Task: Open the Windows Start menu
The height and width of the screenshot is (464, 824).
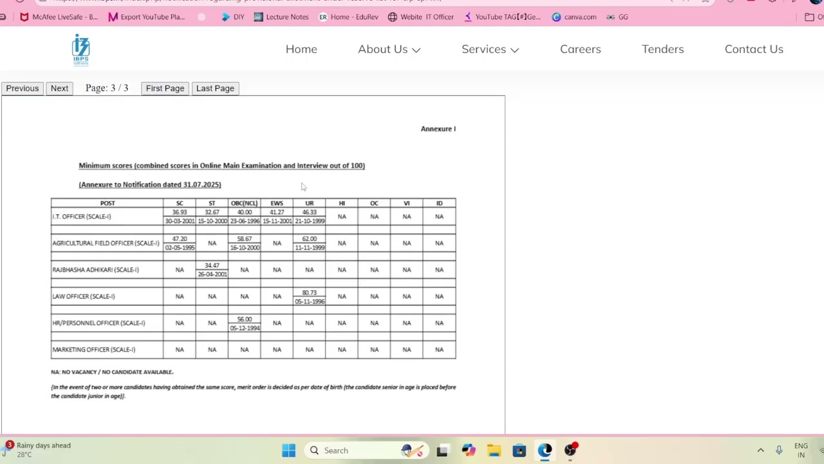Action: tap(288, 450)
